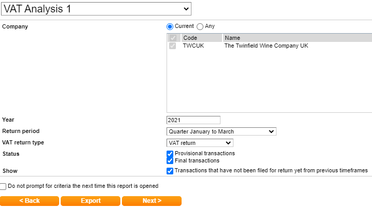Select TWCUK code cell
372x207 pixels.
[x=194, y=46]
